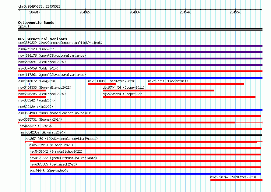Click the gray 5p14.1 cytogenetic band bar
Image resolution: width=271 pixels, height=192 pixels.
140,30
